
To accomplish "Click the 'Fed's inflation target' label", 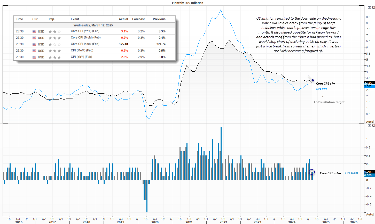I will tap(329, 102).
